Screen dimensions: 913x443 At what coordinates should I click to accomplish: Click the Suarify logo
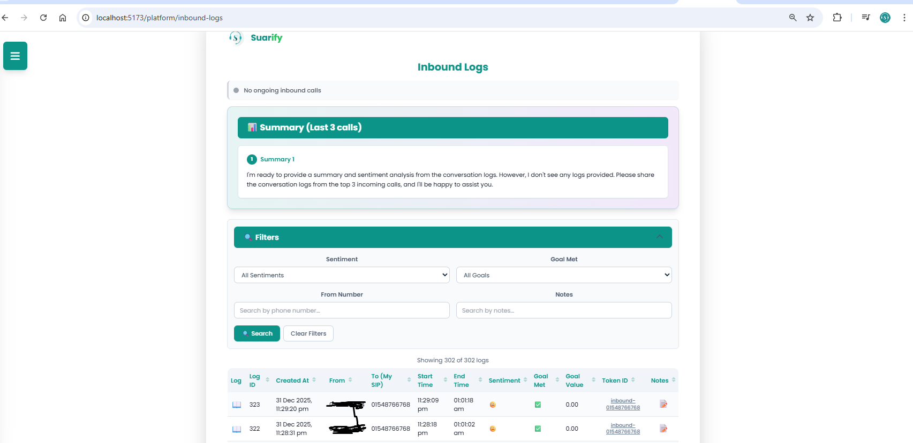click(256, 38)
